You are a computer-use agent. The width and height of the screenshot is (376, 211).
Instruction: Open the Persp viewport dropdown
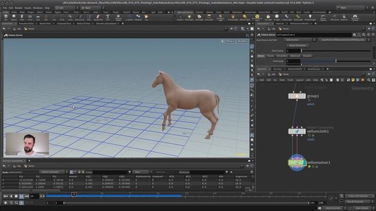(230, 41)
